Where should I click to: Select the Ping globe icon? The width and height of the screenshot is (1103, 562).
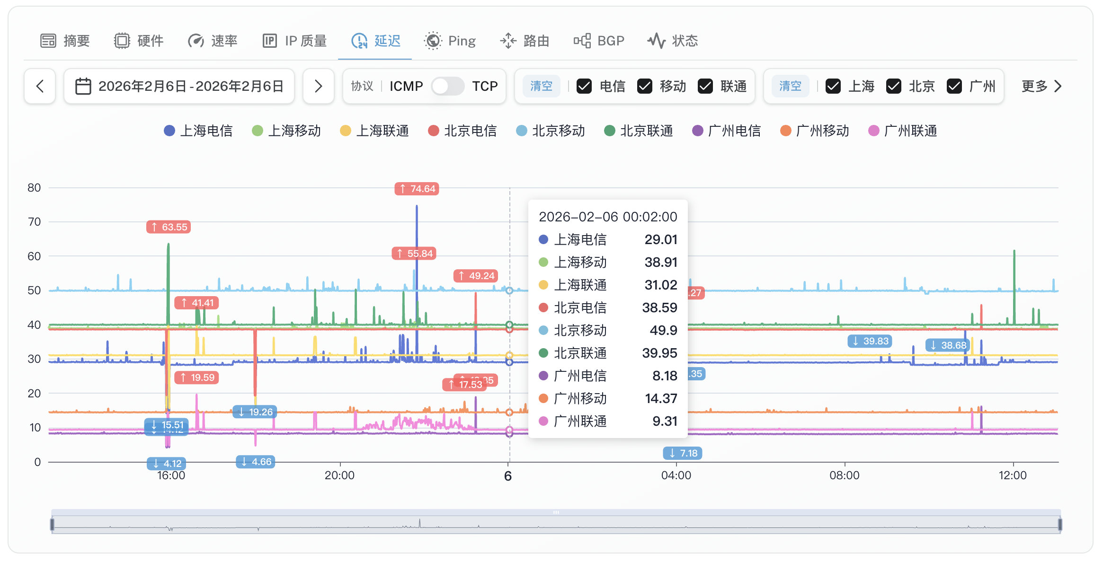[x=432, y=41]
